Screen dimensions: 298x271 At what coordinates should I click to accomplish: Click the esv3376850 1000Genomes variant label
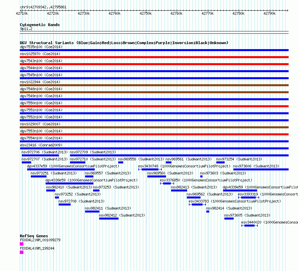click(206, 180)
